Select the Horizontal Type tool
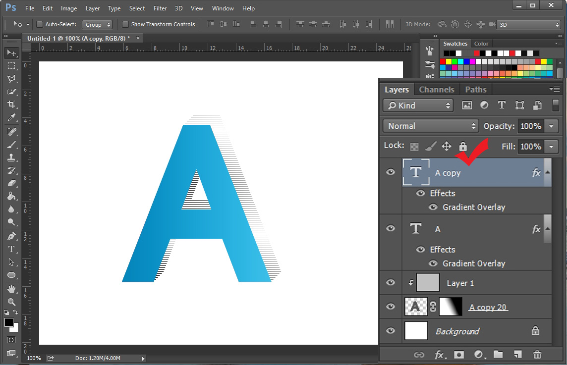This screenshot has width=567, height=365. point(11,249)
